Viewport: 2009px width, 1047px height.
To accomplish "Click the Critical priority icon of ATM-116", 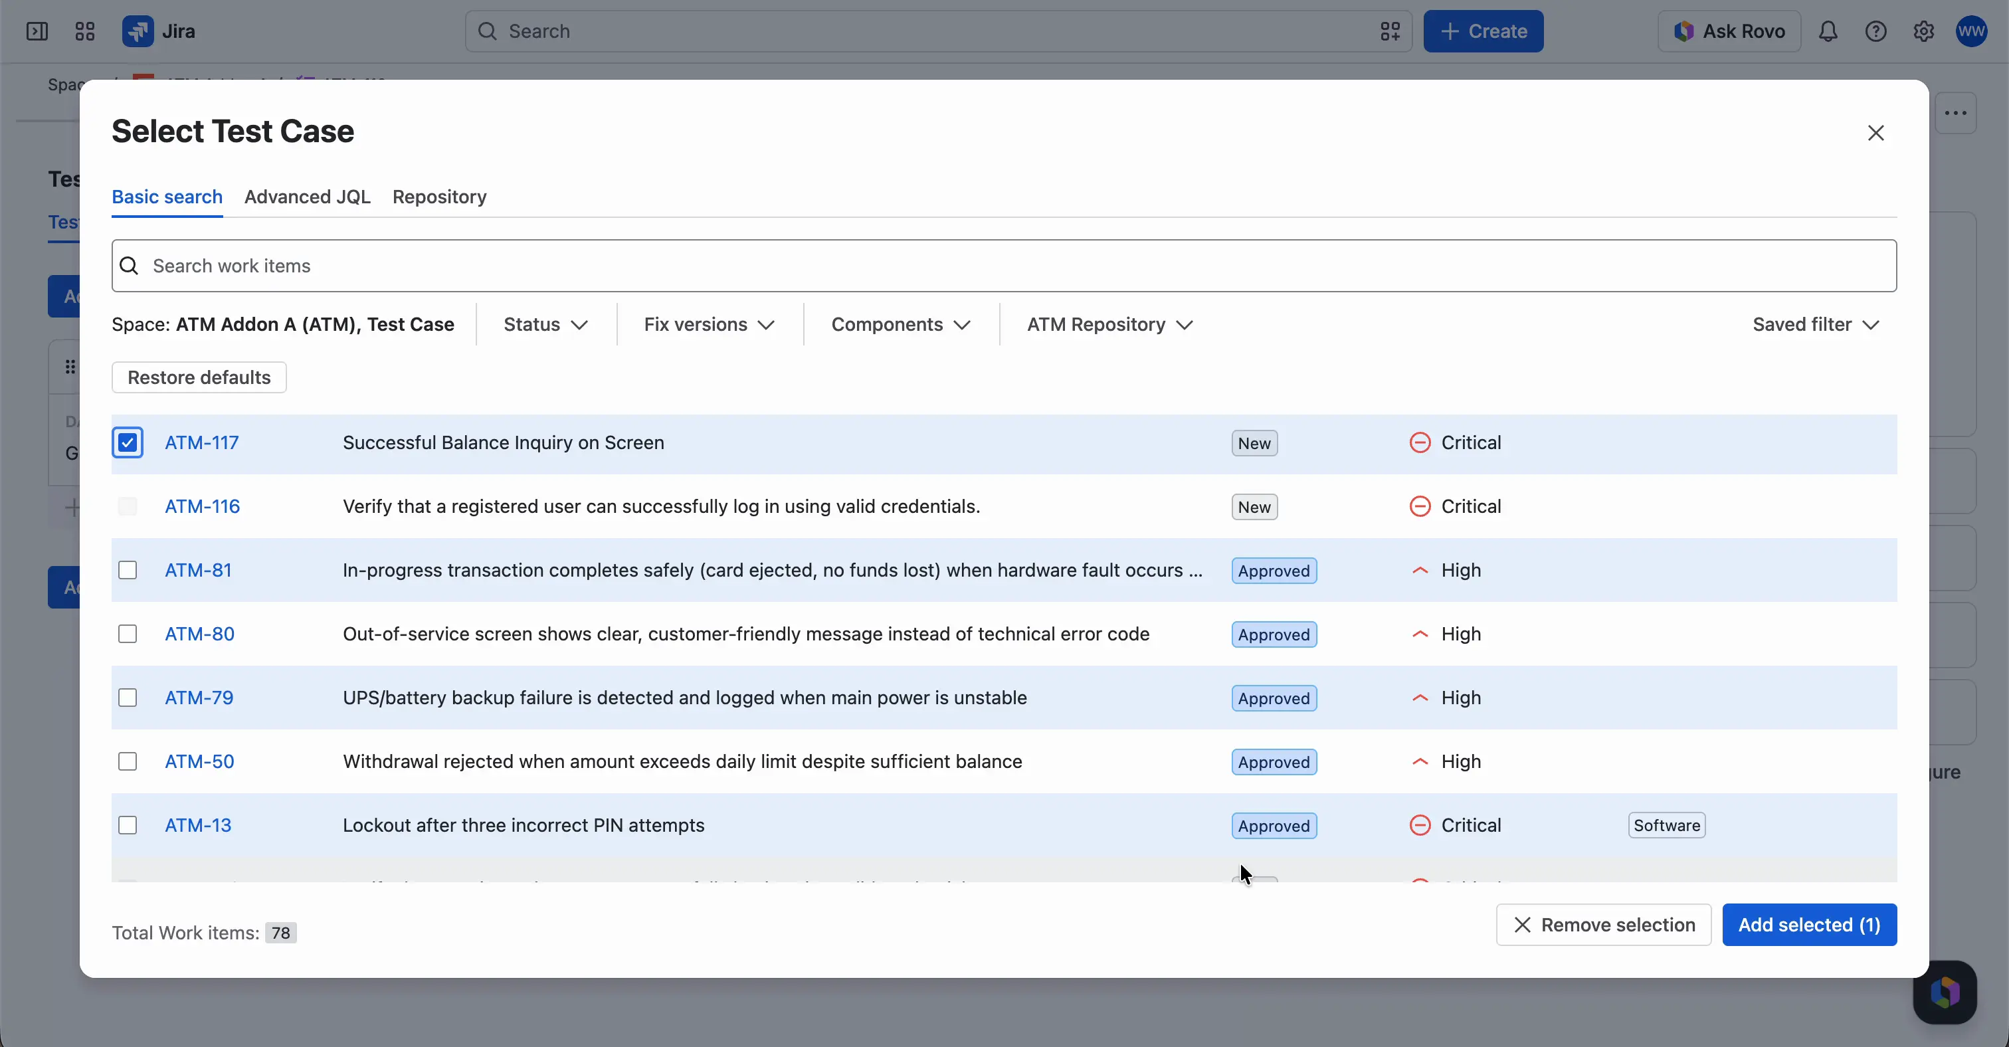I will tap(1420, 507).
